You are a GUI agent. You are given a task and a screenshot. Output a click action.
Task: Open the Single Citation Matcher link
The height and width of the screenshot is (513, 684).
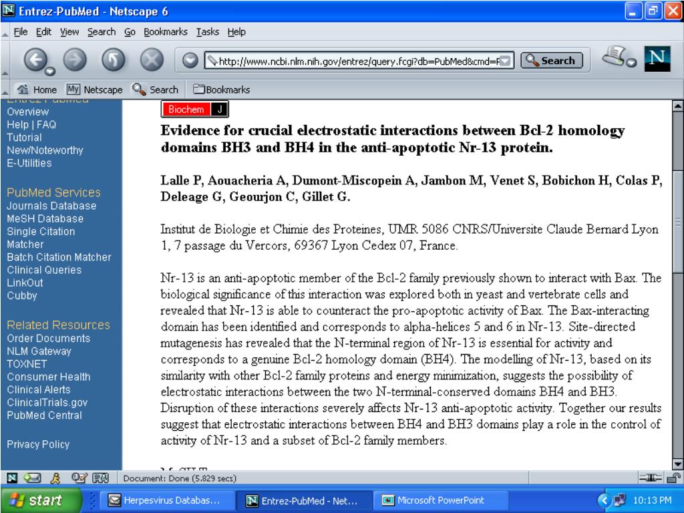pos(41,238)
